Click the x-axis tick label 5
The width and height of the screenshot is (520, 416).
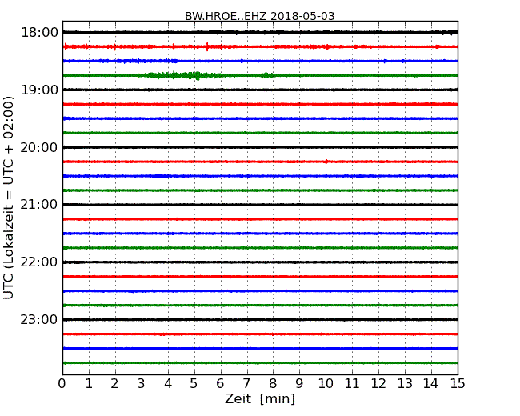tap(194, 384)
